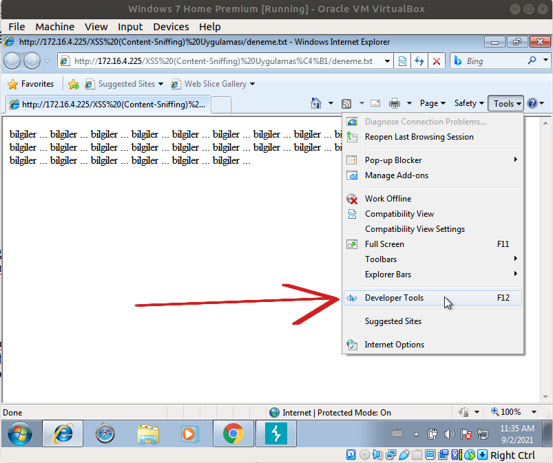This screenshot has width=553, height=463.
Task: Click the network tray icon
Action: pos(483,434)
